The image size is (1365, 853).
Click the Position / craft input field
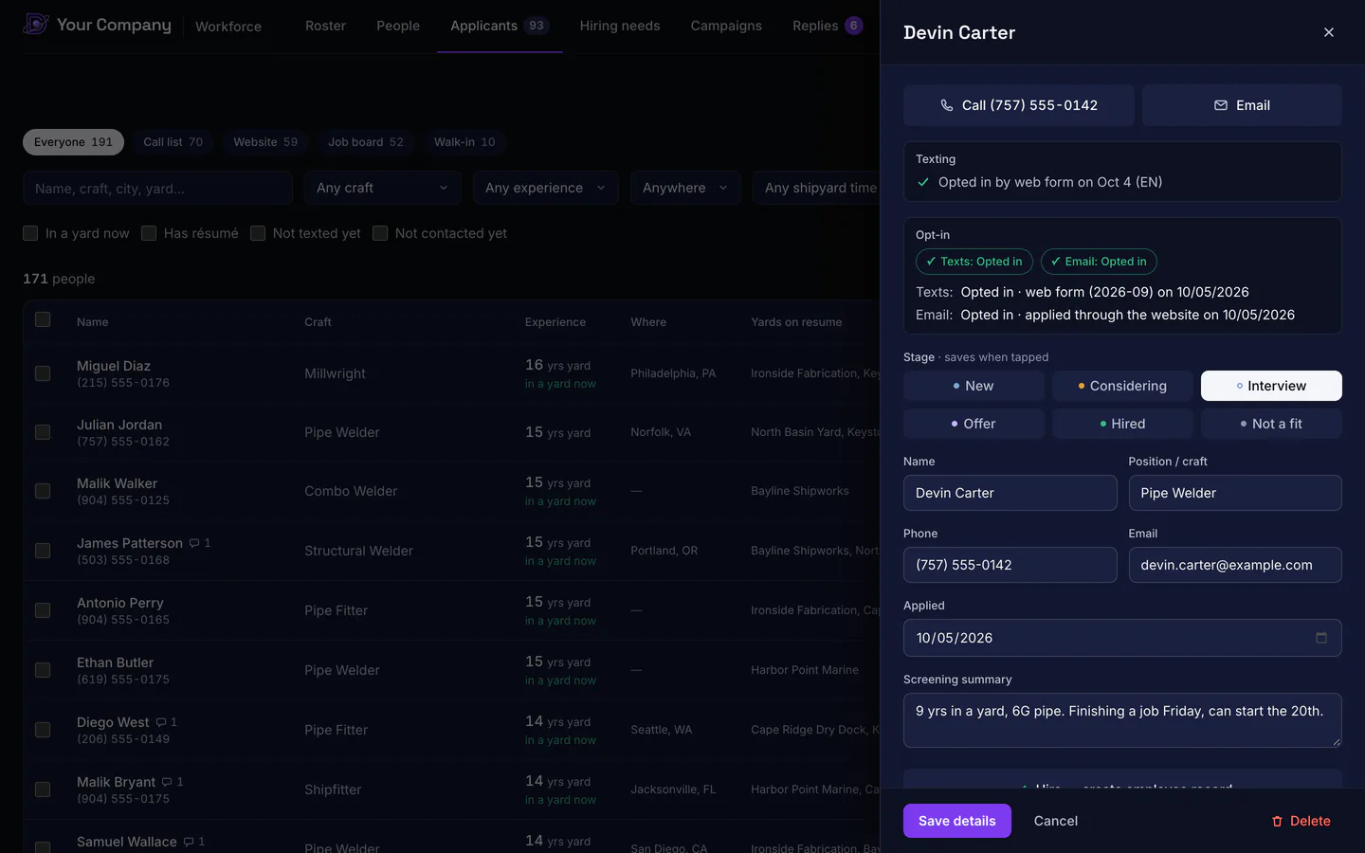pos(1235,493)
